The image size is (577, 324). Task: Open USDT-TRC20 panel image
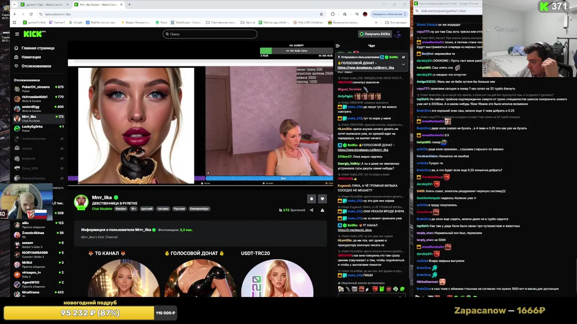click(x=277, y=278)
